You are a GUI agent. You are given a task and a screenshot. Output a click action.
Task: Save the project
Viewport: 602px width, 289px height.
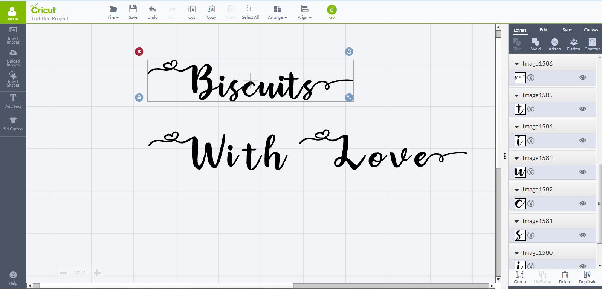point(133,12)
